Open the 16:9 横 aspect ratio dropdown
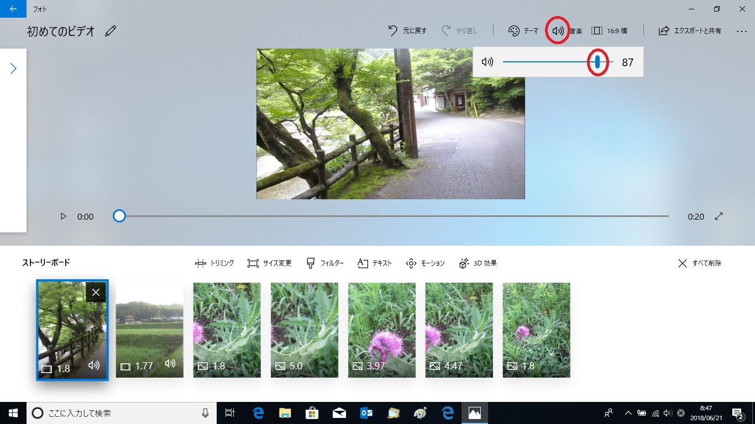The height and width of the screenshot is (424, 755). pyautogui.click(x=609, y=31)
